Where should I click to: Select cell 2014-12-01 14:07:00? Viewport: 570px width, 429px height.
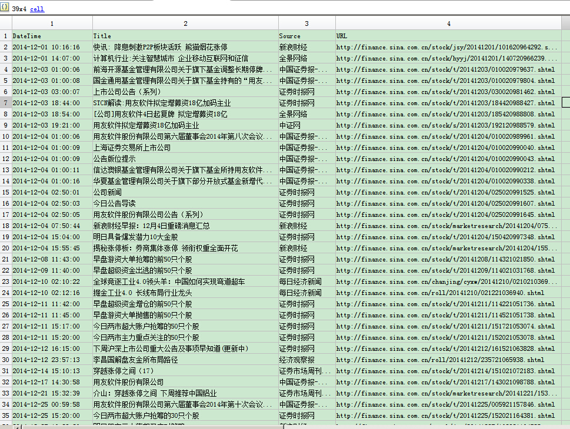click(52, 58)
